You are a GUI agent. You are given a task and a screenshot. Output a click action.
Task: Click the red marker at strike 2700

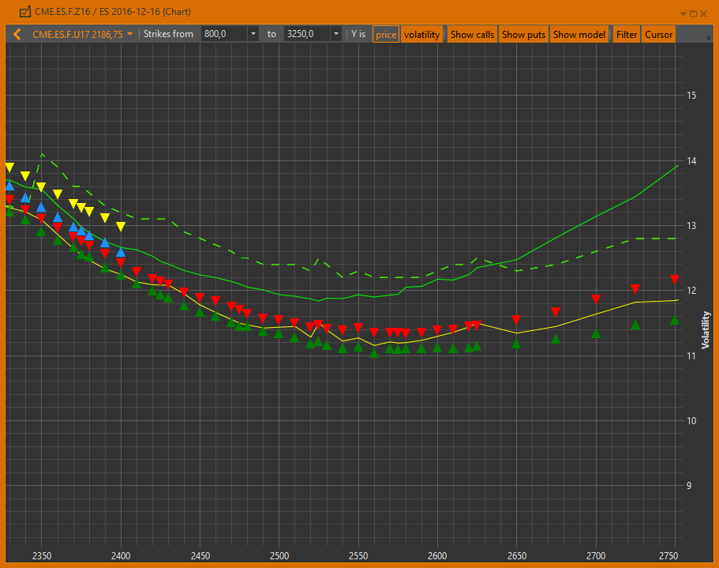click(x=596, y=299)
